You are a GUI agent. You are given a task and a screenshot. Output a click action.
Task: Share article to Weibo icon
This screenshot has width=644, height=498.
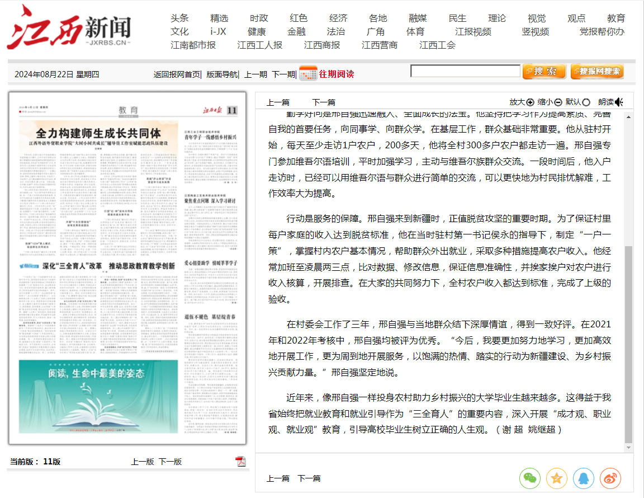click(x=610, y=478)
